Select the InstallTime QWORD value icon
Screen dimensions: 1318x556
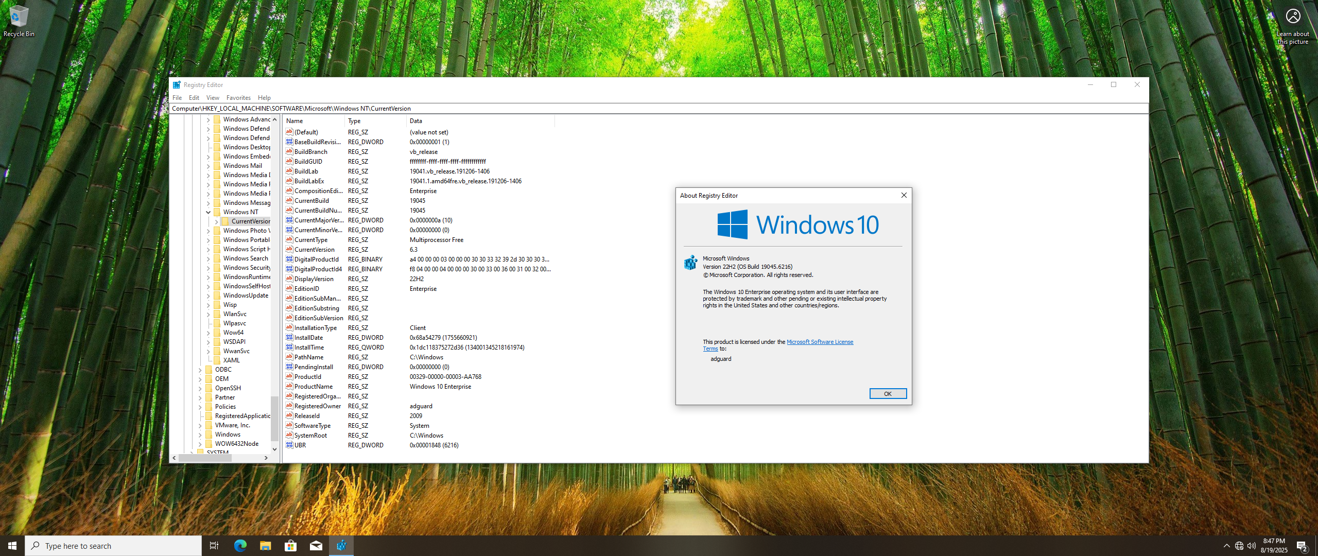[289, 347]
